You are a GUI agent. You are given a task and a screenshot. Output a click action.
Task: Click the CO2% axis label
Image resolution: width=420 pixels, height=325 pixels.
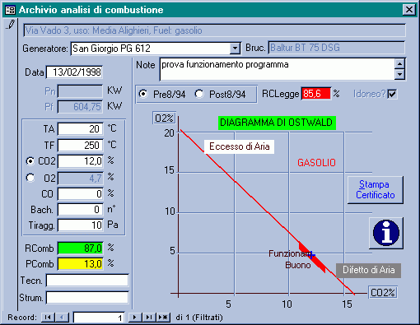pyautogui.click(x=383, y=293)
